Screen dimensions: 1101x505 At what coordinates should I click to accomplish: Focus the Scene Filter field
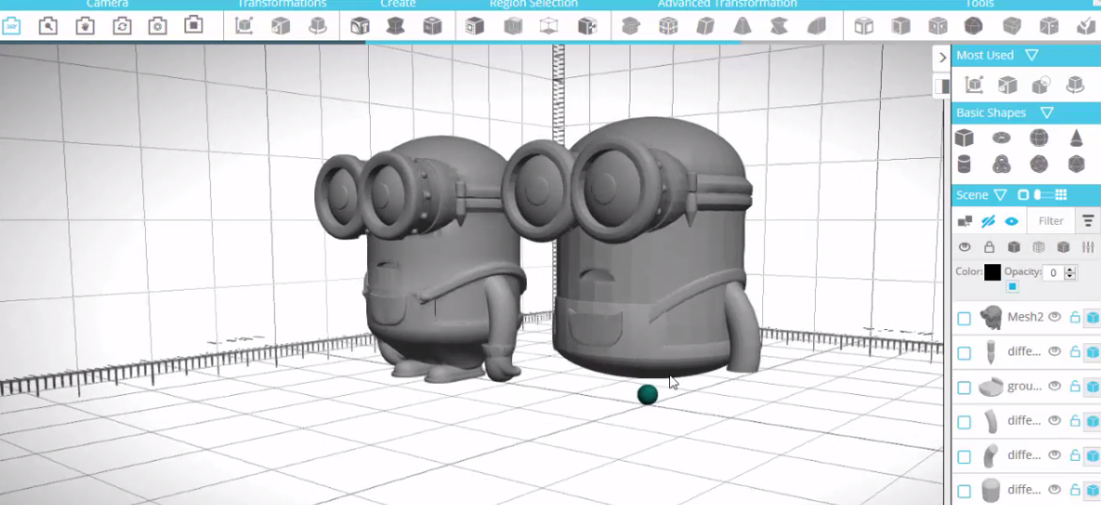click(1051, 221)
